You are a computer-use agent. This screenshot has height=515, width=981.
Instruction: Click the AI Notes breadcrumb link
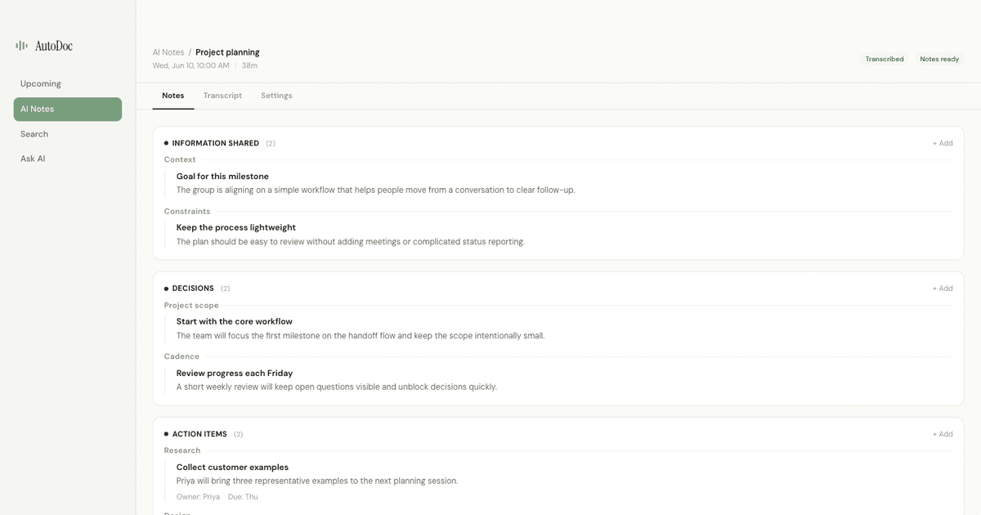(x=168, y=52)
